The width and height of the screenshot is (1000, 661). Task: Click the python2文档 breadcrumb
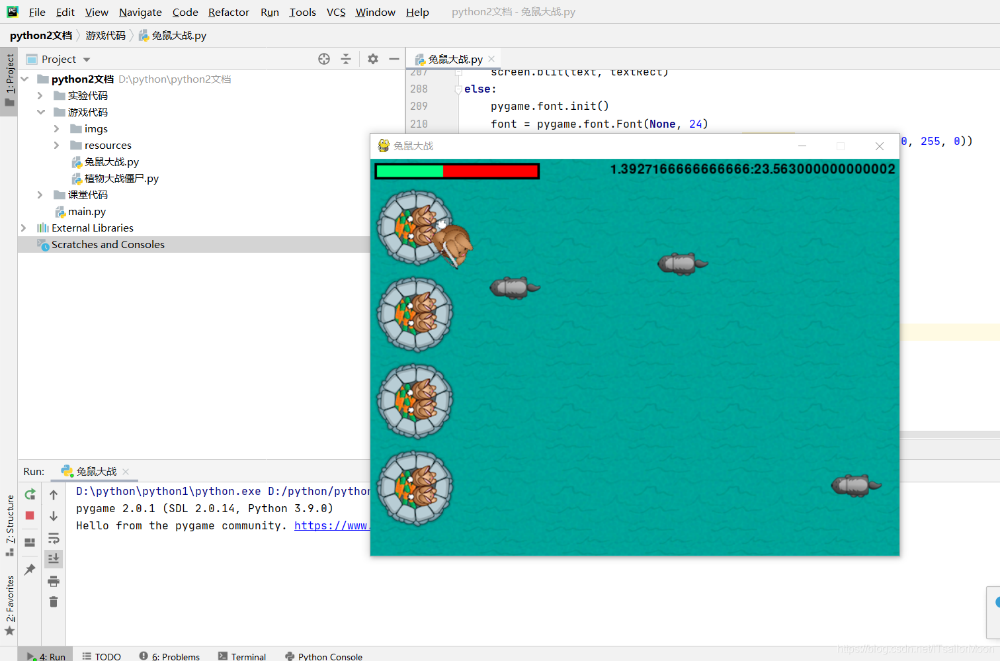[41, 35]
